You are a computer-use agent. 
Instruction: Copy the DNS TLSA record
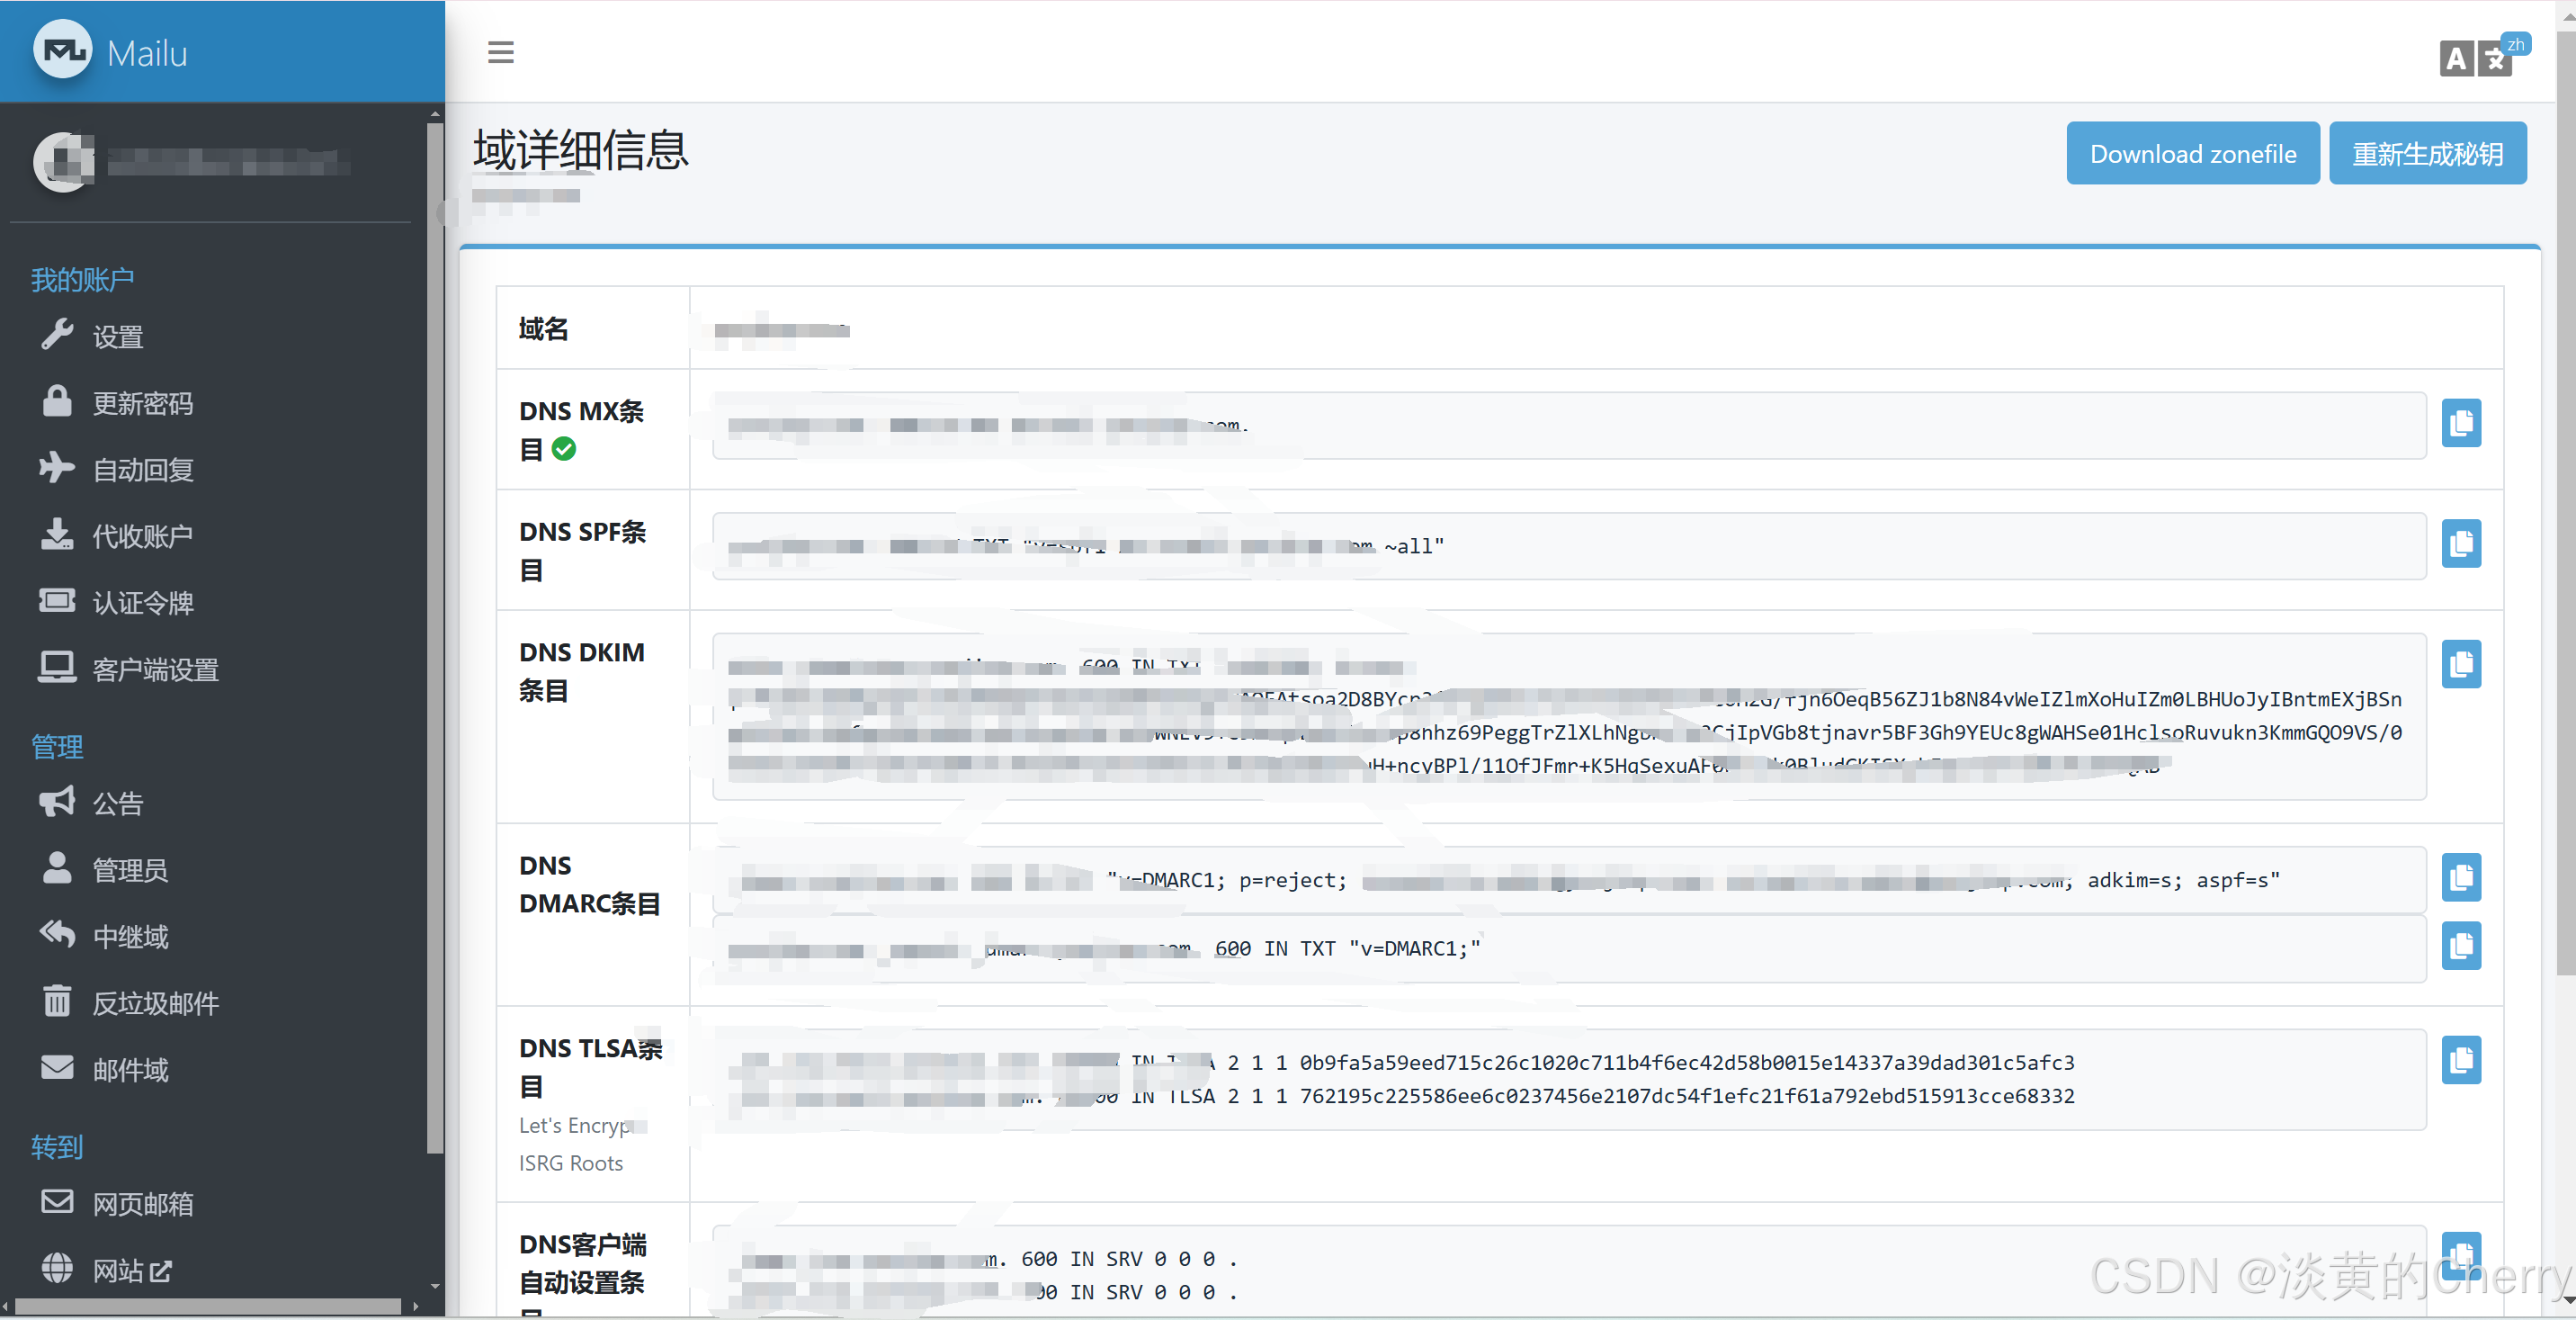click(2460, 1060)
